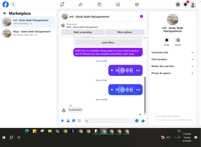Screen dimensions: 201x147
Task: Go to the Home feed icon
Action: [x=62, y=4]
